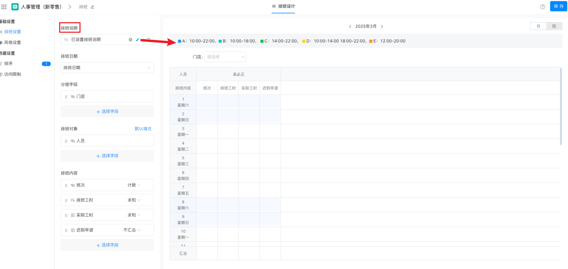The height and width of the screenshot is (269, 568).
Task: Open 计数 aggregation dropdown for 班次
Action: 134,185
